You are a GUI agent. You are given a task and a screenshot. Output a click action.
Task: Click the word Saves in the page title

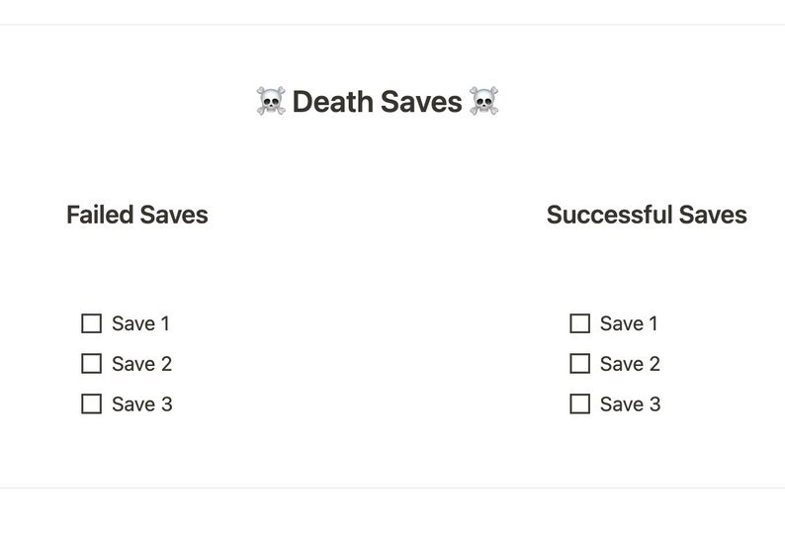[x=421, y=102]
